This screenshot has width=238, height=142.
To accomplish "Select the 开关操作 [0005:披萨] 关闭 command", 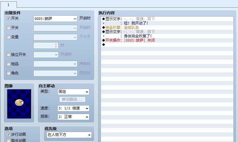I will (167, 40).
